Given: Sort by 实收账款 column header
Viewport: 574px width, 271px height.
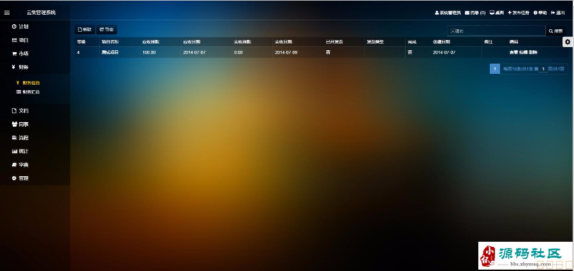Looking at the screenshot, I should [242, 42].
